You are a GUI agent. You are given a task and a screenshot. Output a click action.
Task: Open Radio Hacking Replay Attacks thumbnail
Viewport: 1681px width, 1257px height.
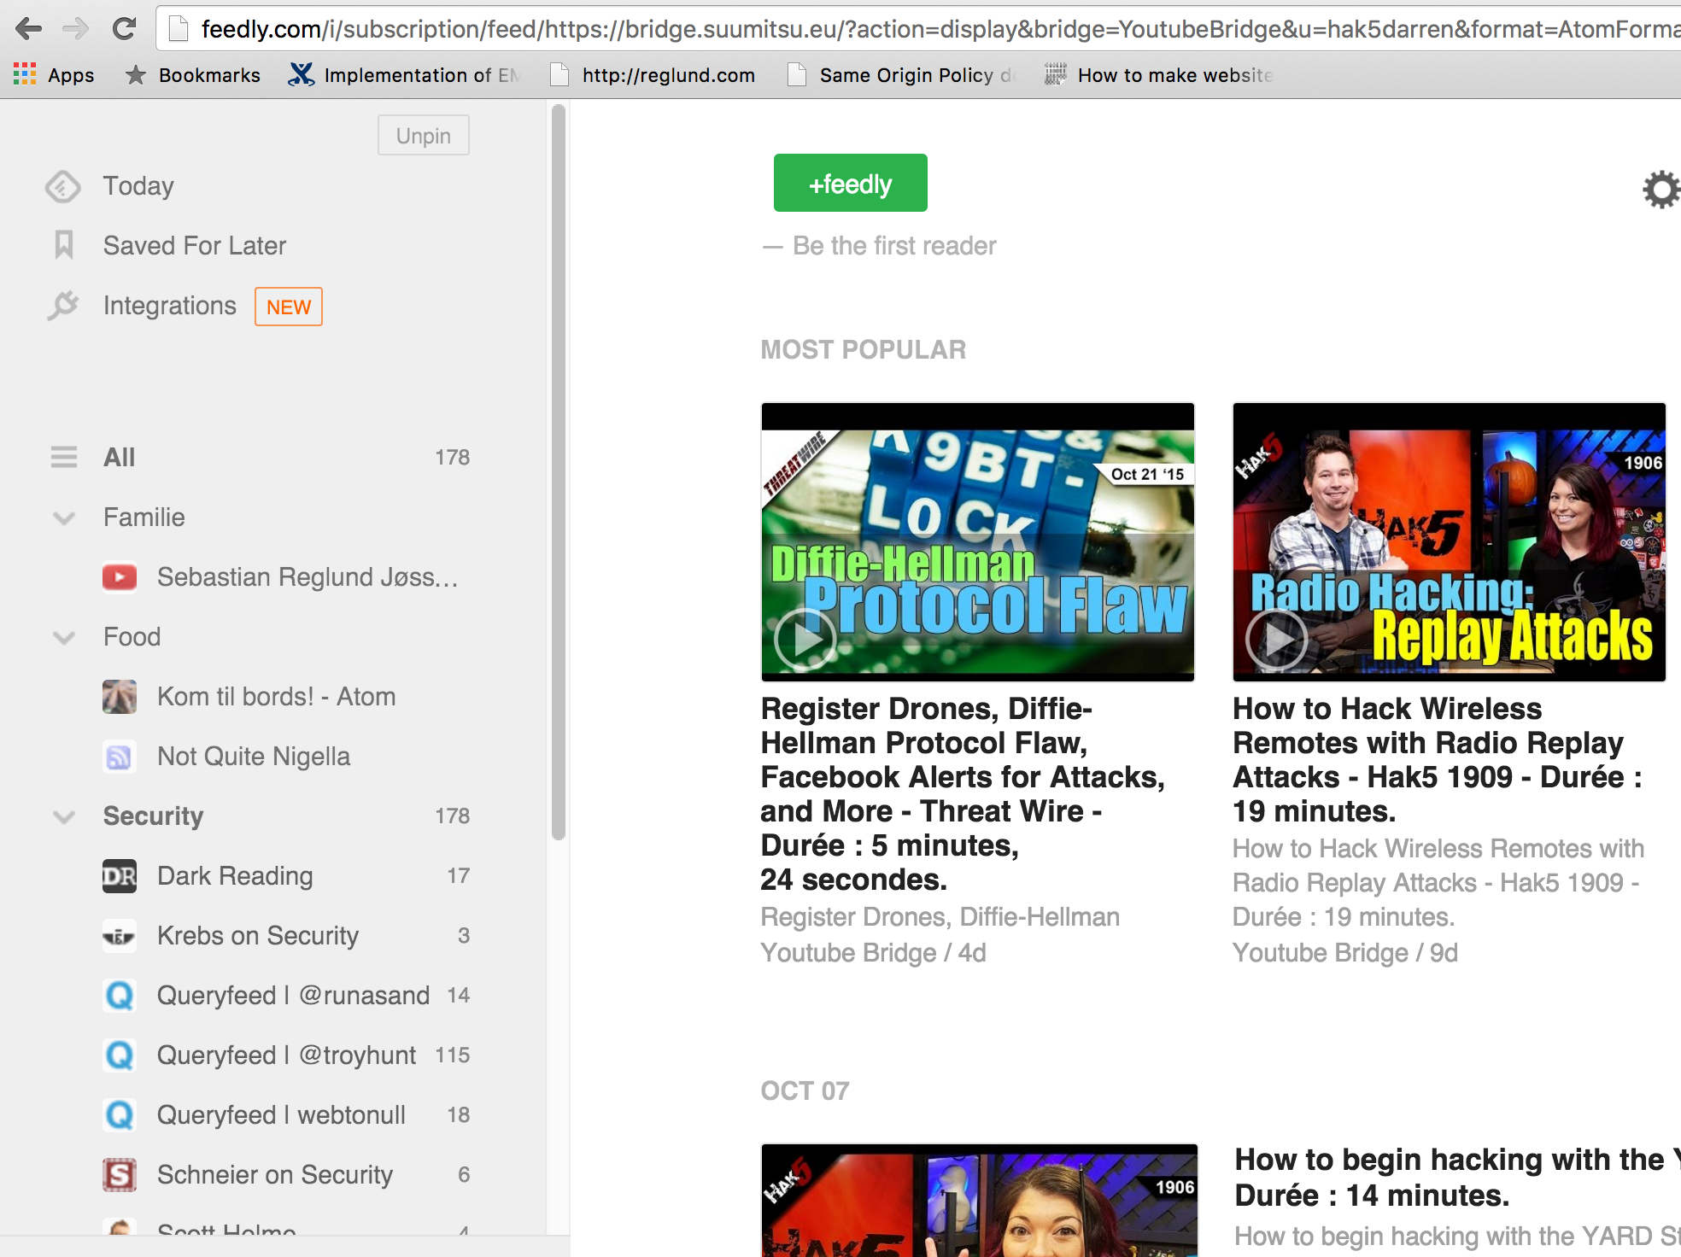click(1450, 542)
